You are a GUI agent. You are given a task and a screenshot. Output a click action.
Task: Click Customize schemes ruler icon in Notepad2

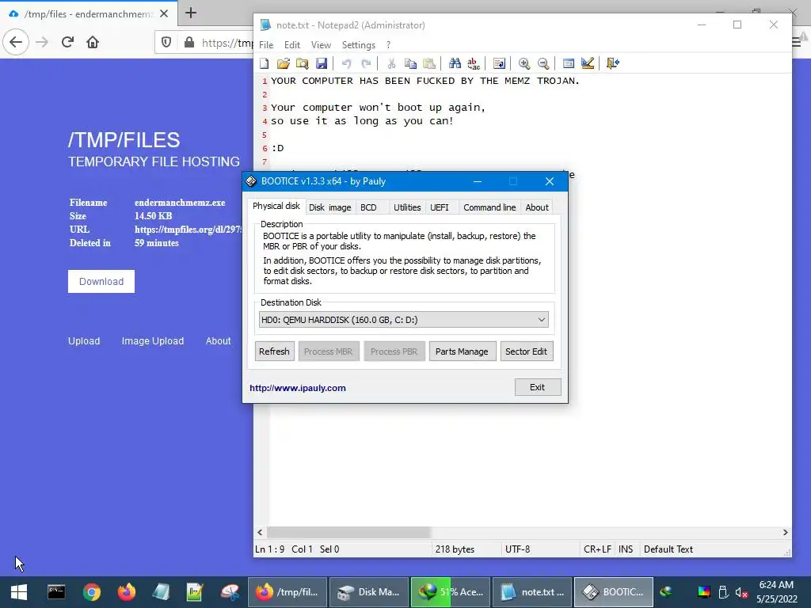coord(588,63)
